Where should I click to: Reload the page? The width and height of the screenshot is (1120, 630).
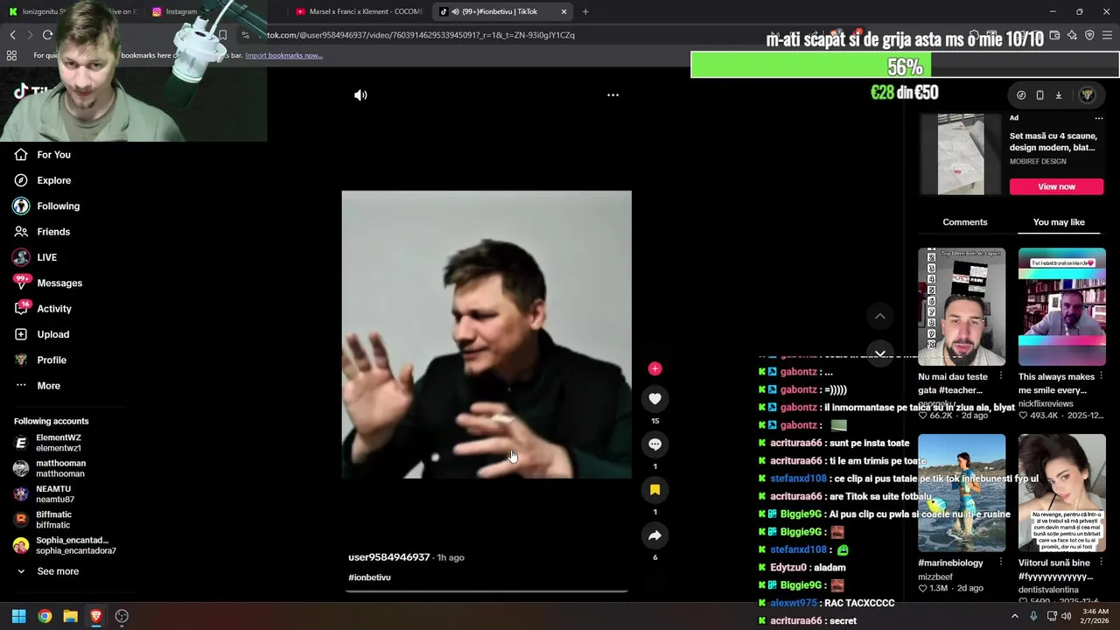[x=47, y=35]
